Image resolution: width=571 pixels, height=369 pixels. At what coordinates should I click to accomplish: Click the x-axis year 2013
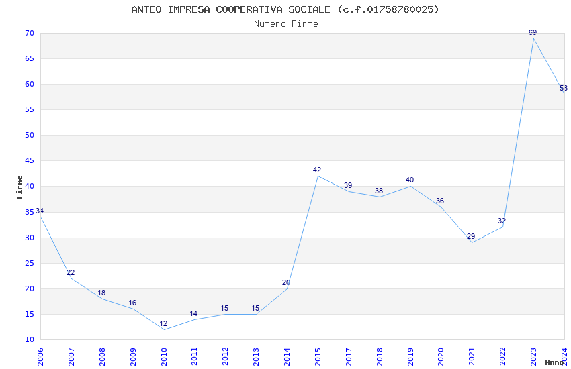click(256, 357)
